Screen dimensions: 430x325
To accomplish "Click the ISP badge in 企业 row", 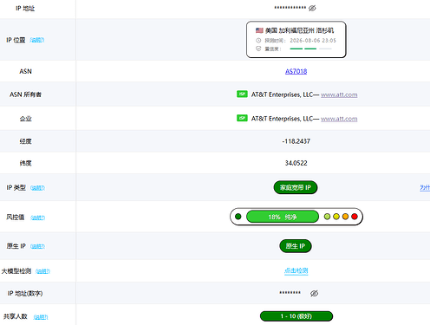I will (x=242, y=118).
